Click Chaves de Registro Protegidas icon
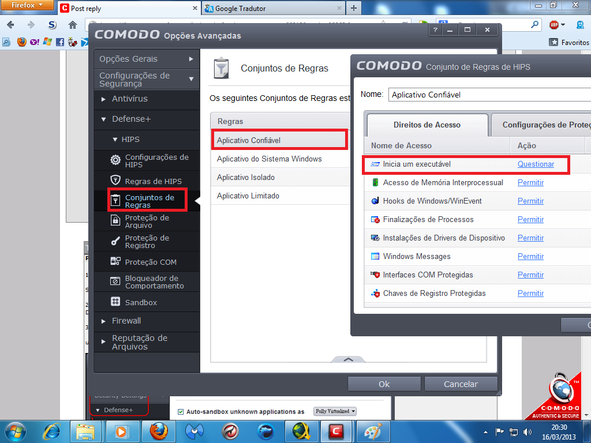591x443 pixels. (x=375, y=293)
